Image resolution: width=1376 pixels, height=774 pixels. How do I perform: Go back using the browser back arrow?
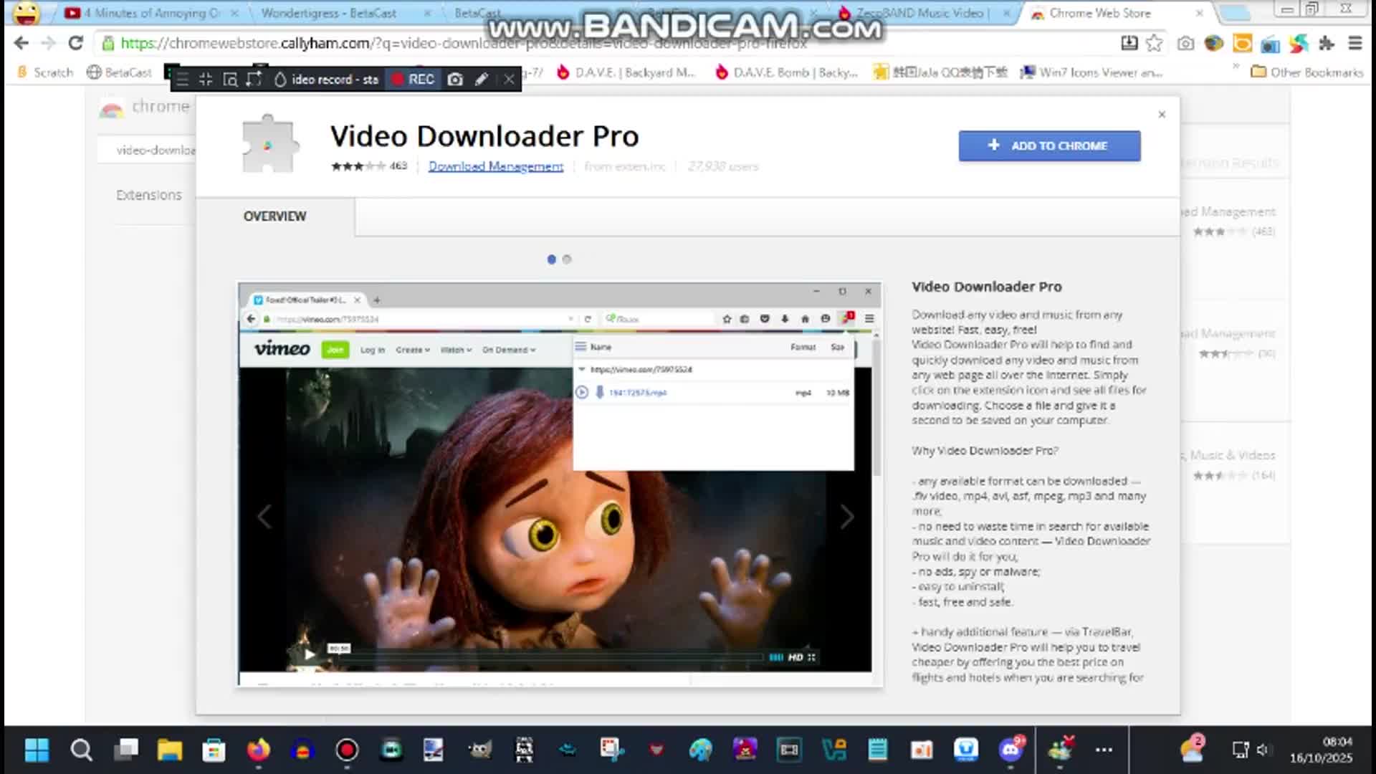[21, 44]
